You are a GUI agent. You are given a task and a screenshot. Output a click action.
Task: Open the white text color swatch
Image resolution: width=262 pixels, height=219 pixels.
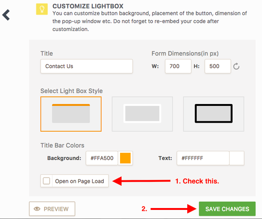pos(237,158)
